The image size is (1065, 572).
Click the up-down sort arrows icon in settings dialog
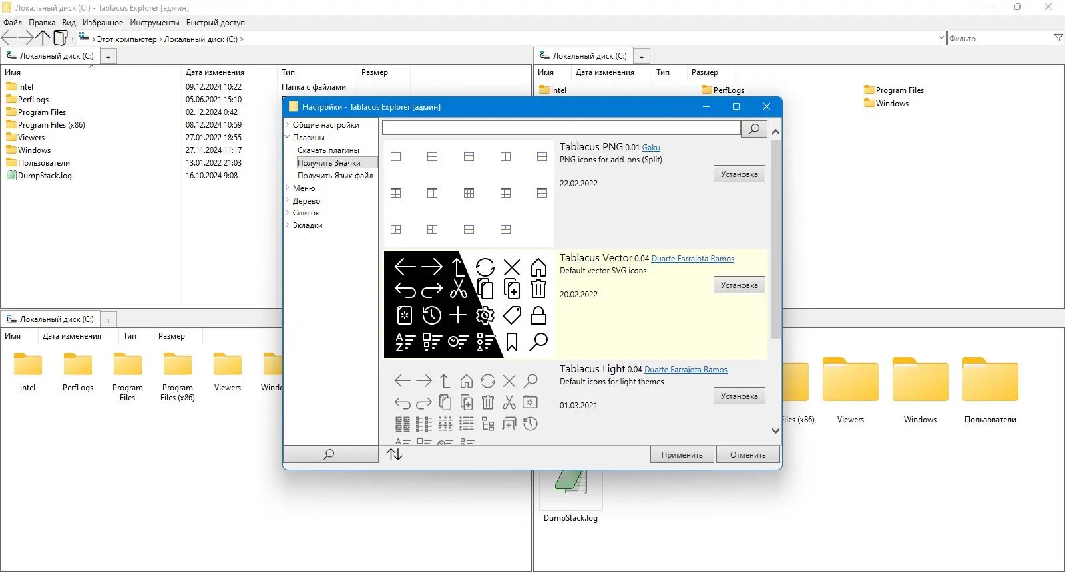click(395, 454)
